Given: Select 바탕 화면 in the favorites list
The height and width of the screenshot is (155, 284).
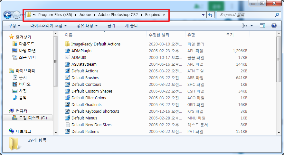Looking at the screenshot, I should click(x=27, y=51).
